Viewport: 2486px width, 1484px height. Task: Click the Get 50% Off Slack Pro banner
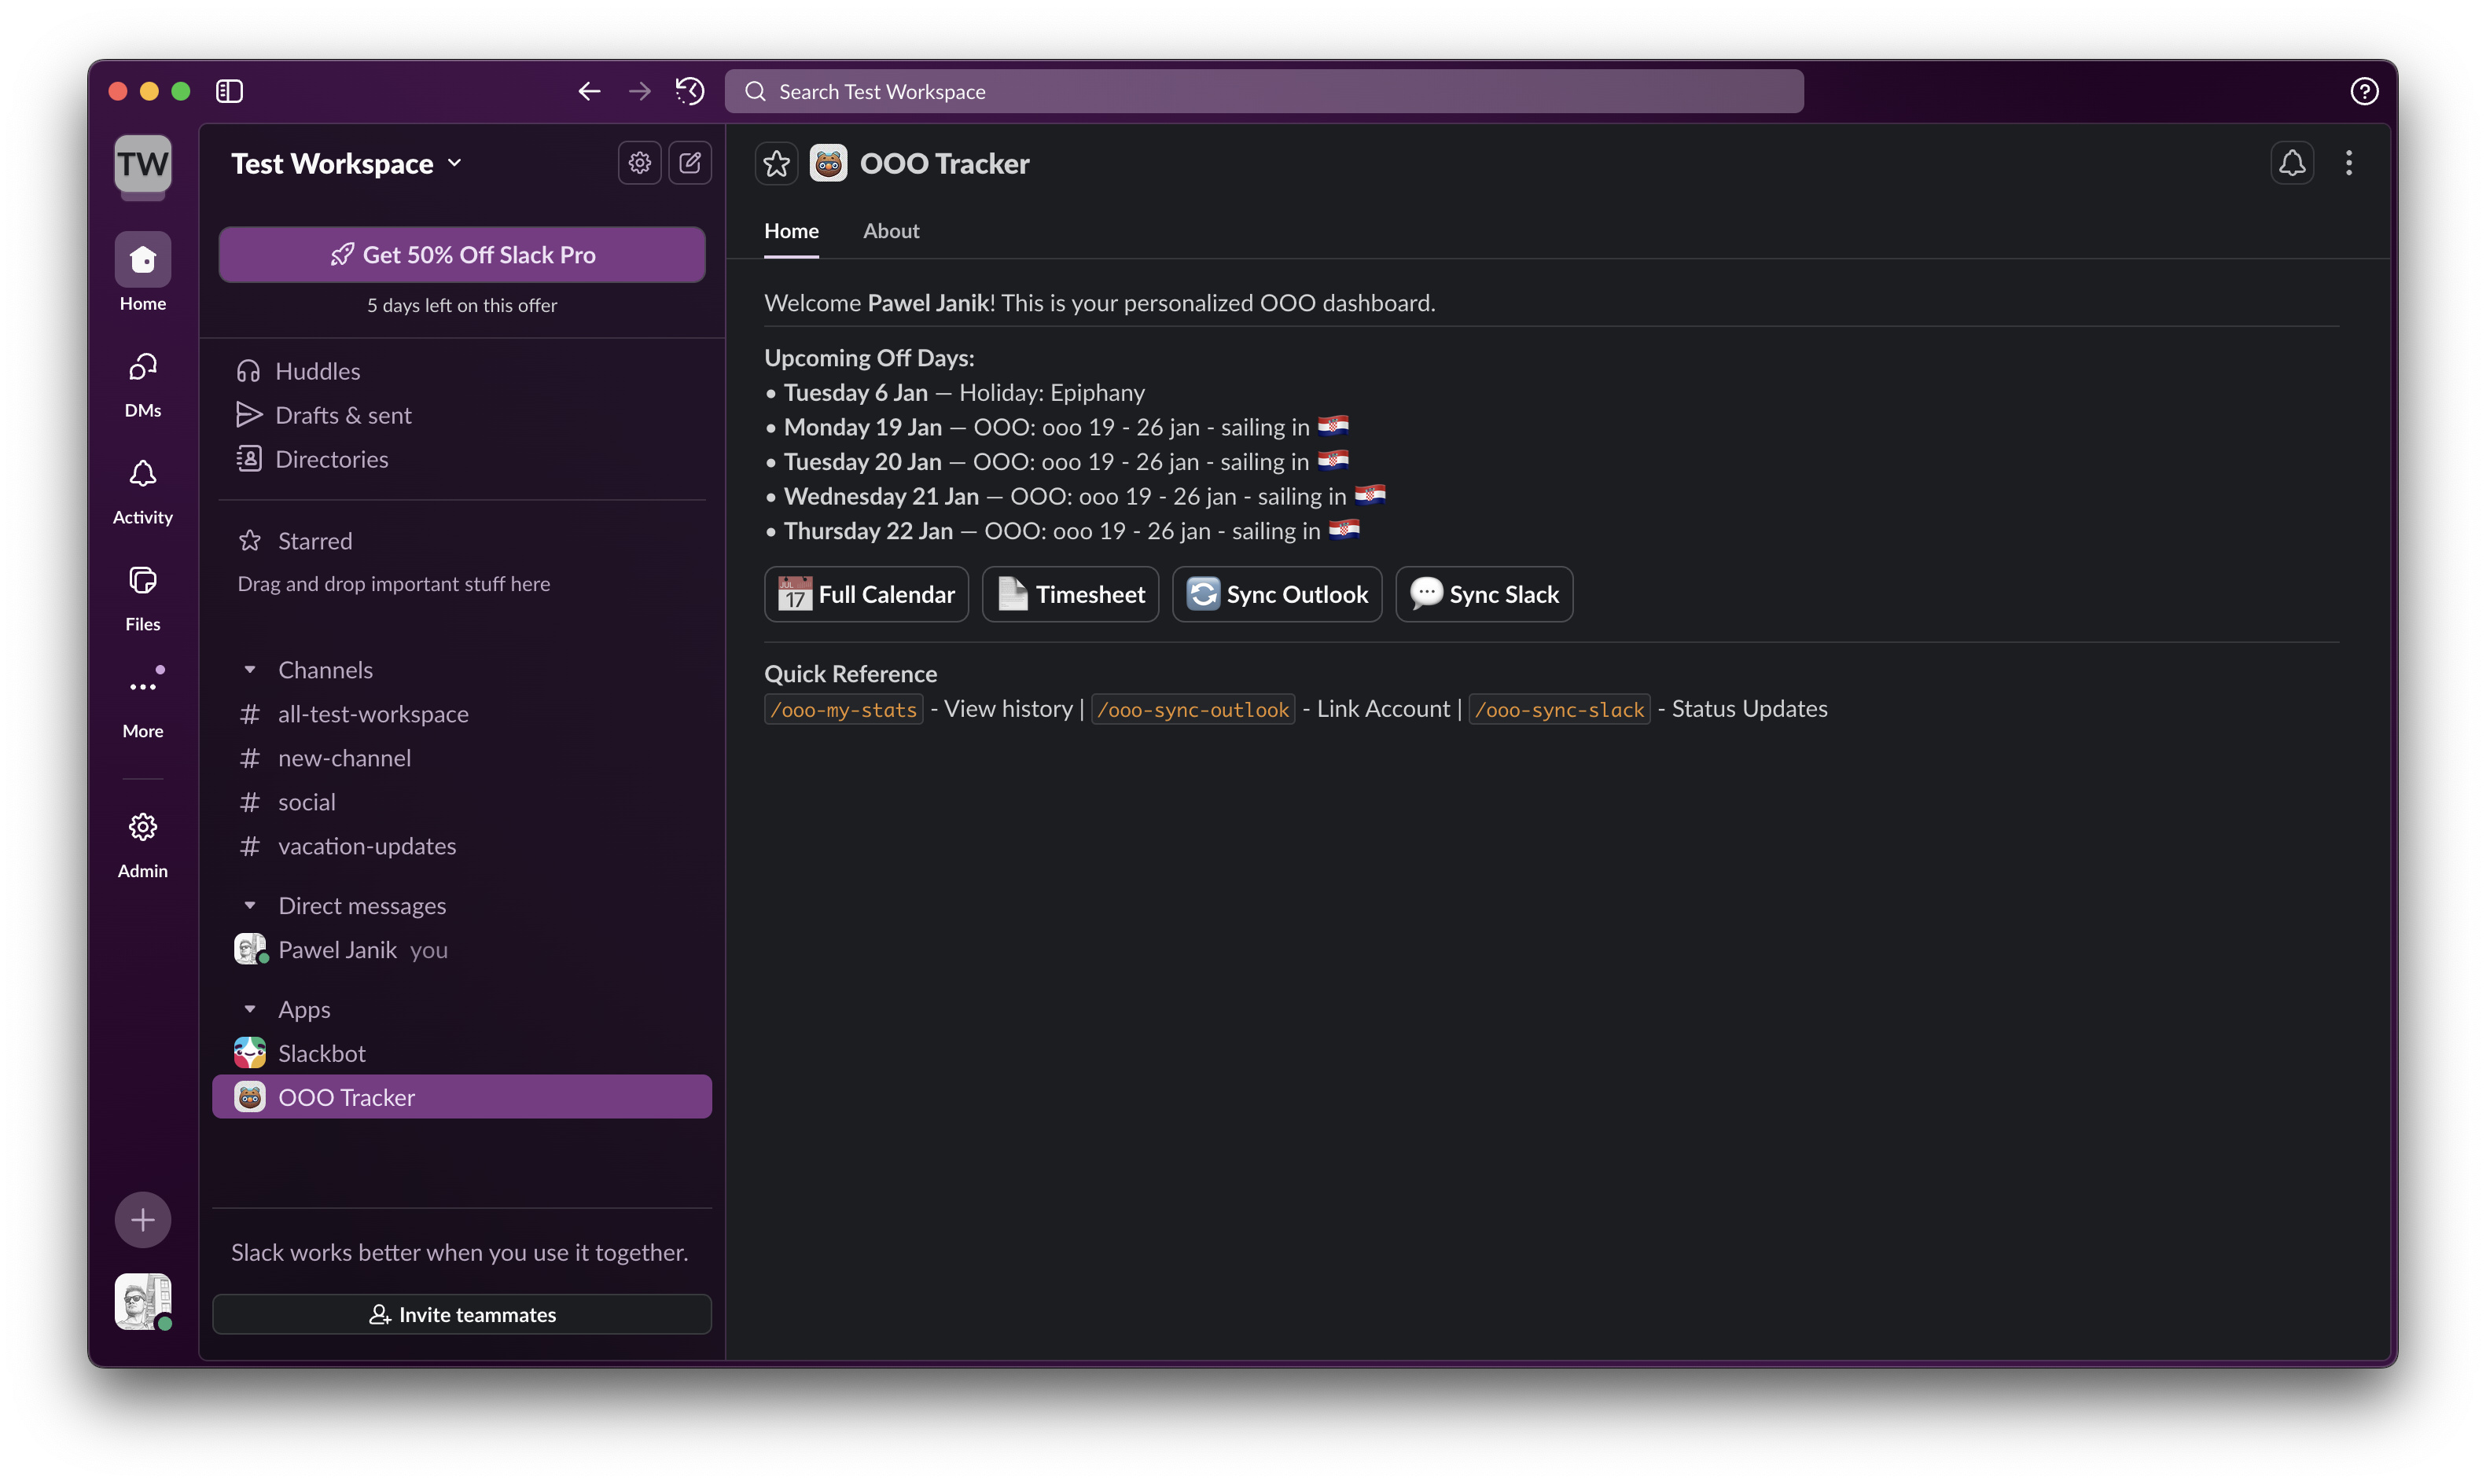[461, 254]
